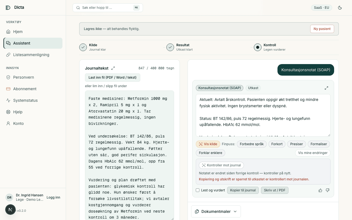This screenshot has width=352, height=220.
Task: Click the round N badge icon
Action: click(x=10, y=210)
